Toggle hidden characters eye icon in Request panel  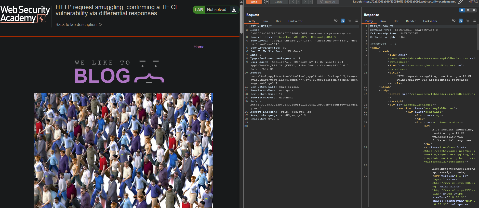click(336, 21)
